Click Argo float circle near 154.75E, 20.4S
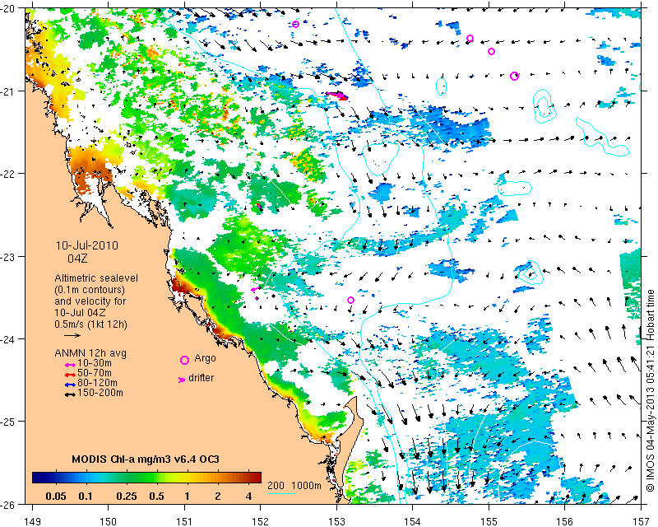This screenshot has height=527, width=658. (470, 38)
